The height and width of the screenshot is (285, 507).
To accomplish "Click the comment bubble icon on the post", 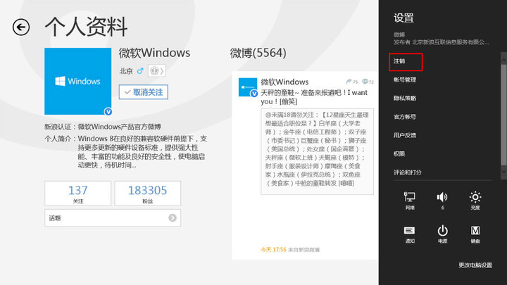I will coord(363,82).
